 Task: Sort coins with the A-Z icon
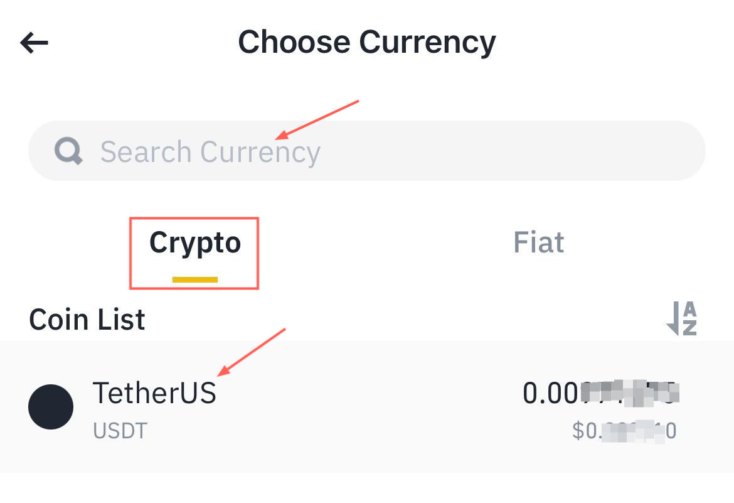pos(681,319)
